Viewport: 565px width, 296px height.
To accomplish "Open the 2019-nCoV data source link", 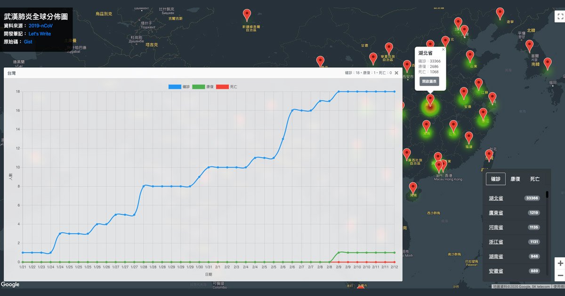I will coord(40,26).
